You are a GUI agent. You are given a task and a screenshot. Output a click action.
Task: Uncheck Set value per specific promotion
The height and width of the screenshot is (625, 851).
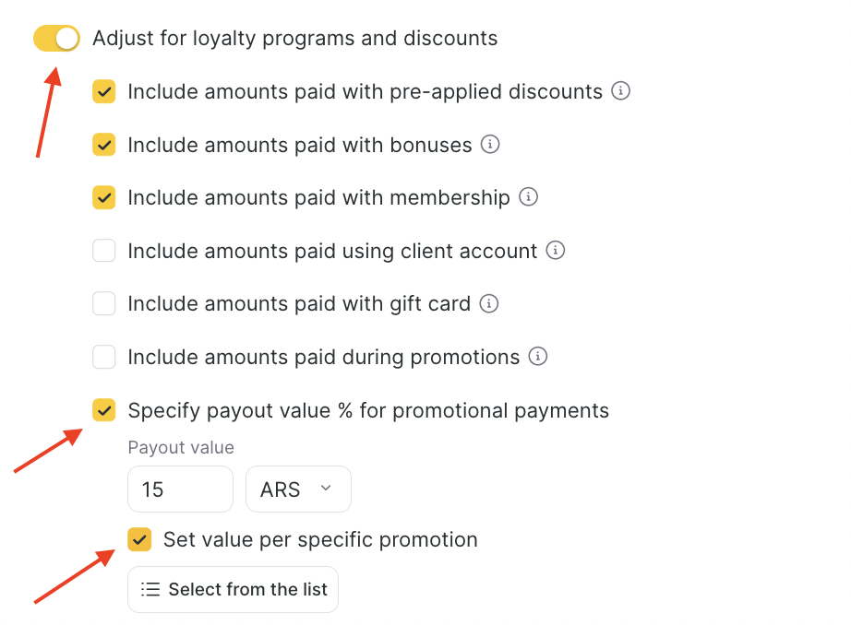pyautogui.click(x=139, y=539)
